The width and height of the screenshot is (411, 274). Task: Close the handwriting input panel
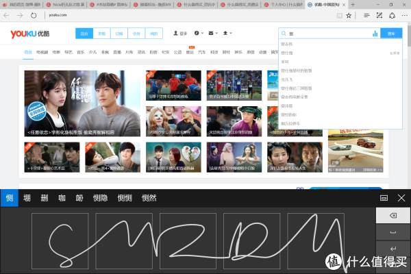pos(401,198)
